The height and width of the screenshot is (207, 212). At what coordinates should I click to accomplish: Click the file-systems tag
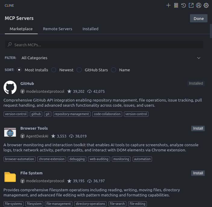coord(14,204)
